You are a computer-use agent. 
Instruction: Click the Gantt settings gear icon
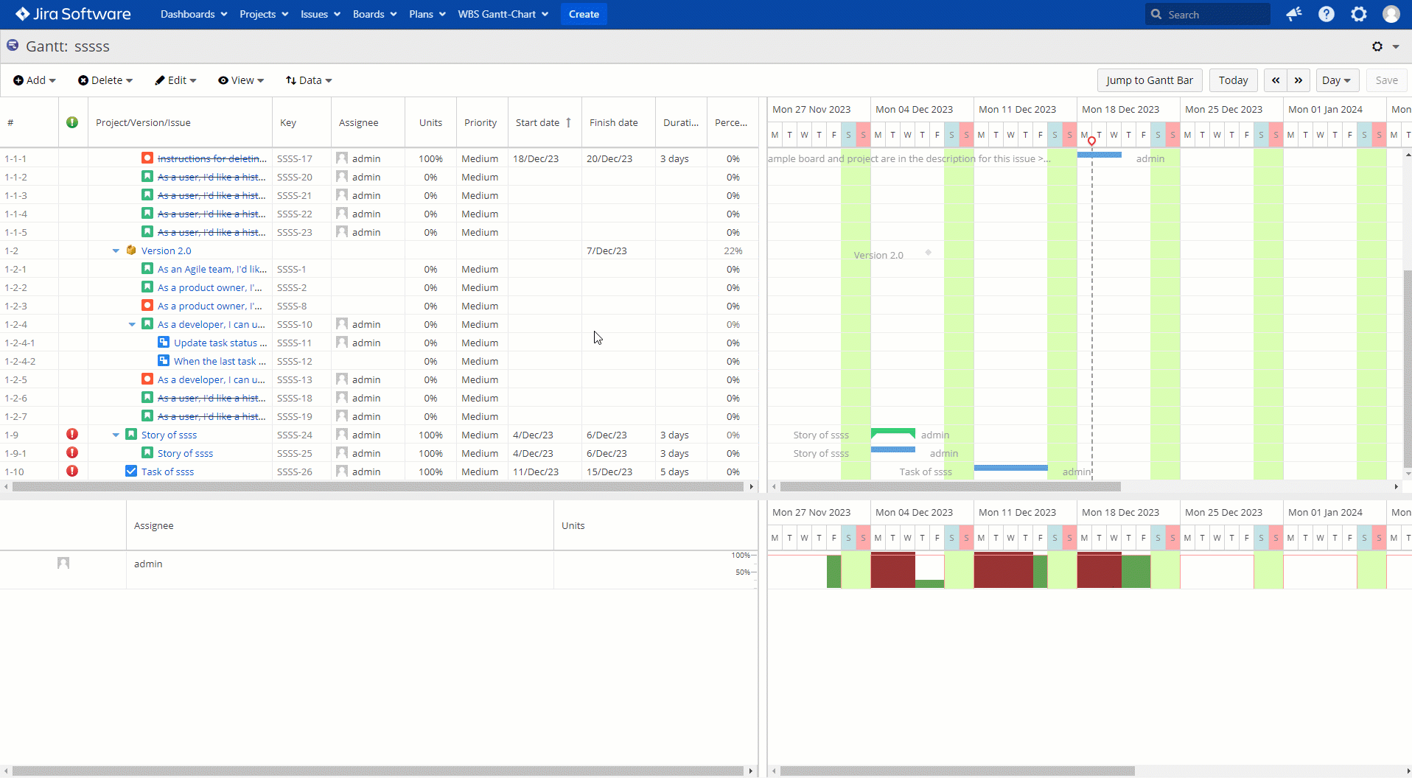click(x=1377, y=46)
